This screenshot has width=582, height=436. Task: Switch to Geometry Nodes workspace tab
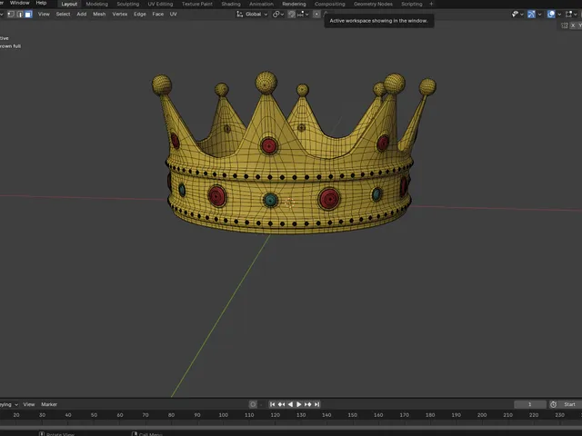tap(373, 4)
